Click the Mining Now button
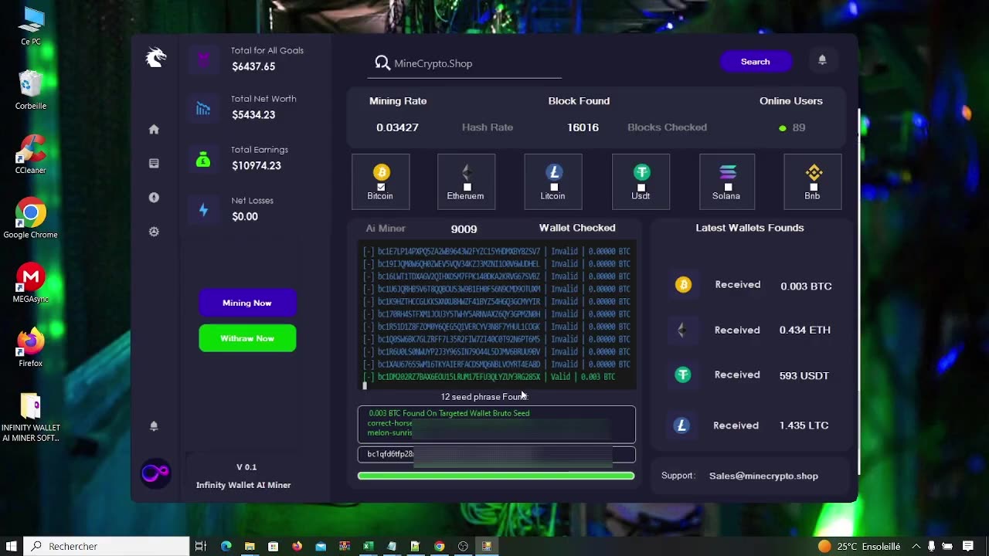989x556 pixels. 247,303
